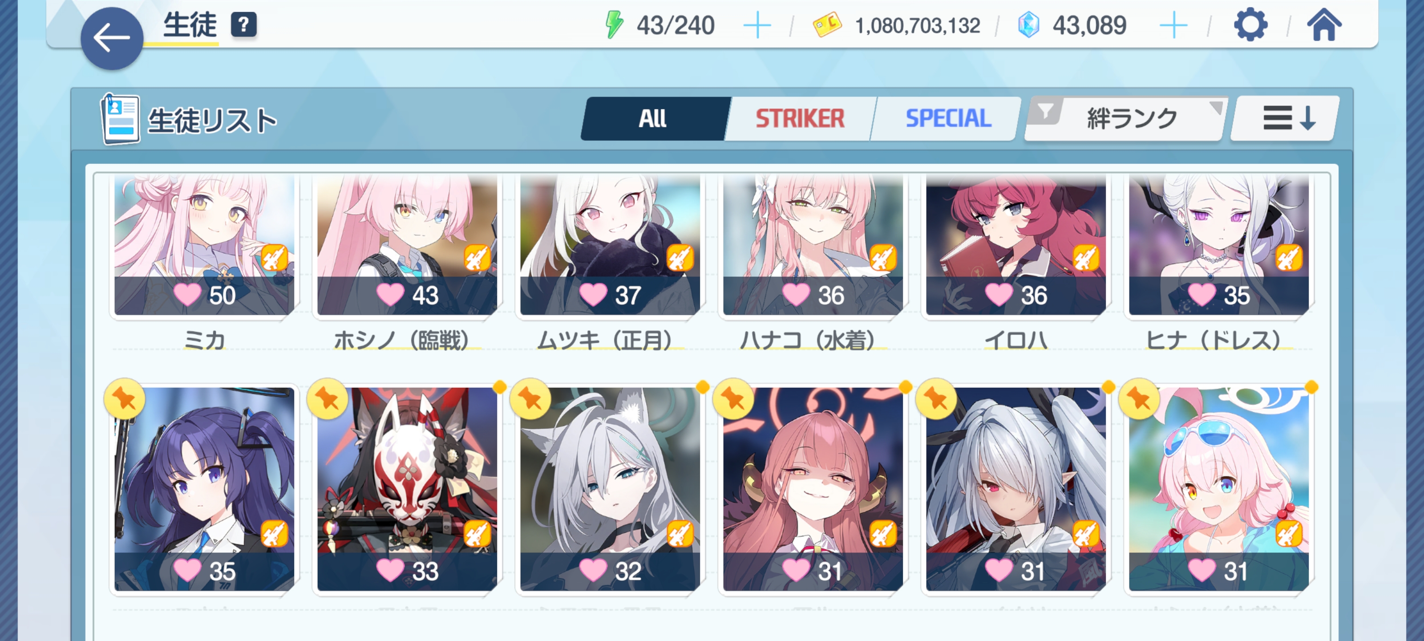Image resolution: width=1424 pixels, height=641 pixels.
Task: Toggle the pin on the purple-haired student
Action: click(125, 399)
